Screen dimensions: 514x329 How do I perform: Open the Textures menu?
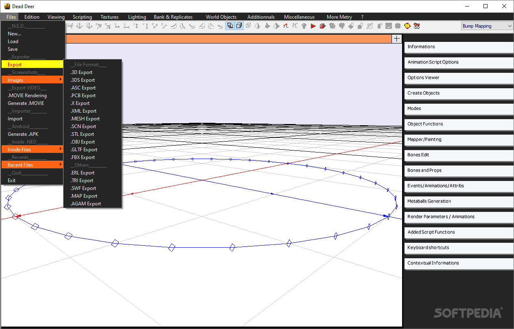[x=109, y=17]
